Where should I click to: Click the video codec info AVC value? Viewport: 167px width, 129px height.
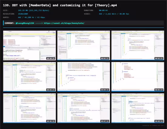tap(114, 14)
